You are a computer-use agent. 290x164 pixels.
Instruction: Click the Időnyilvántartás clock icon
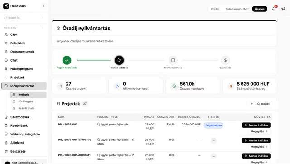pos(6,86)
